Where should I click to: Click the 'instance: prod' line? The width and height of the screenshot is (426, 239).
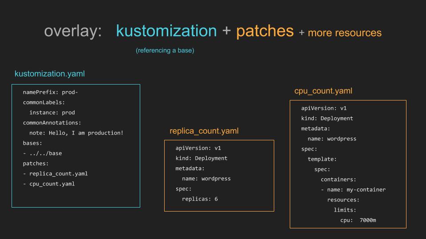click(x=52, y=112)
